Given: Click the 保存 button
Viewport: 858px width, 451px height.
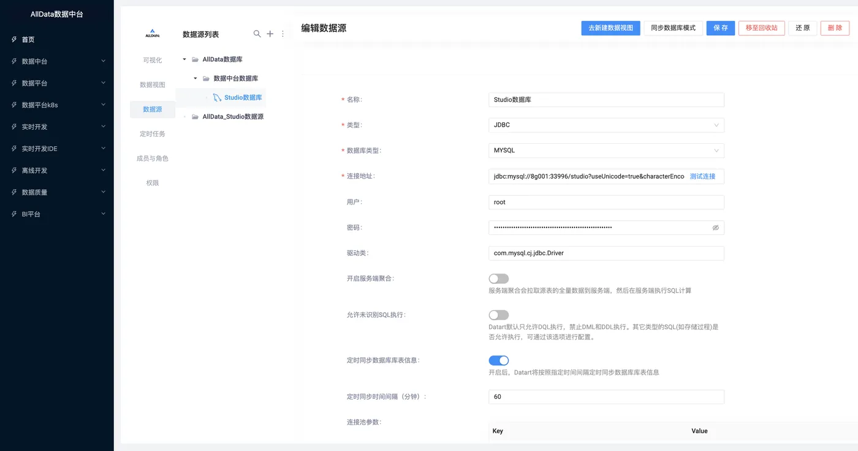Looking at the screenshot, I should point(721,28).
